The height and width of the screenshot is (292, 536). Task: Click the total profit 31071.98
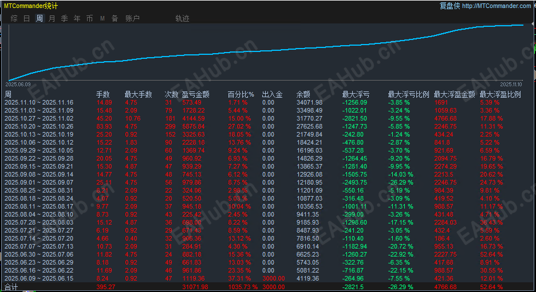pyautogui.click(x=195, y=287)
